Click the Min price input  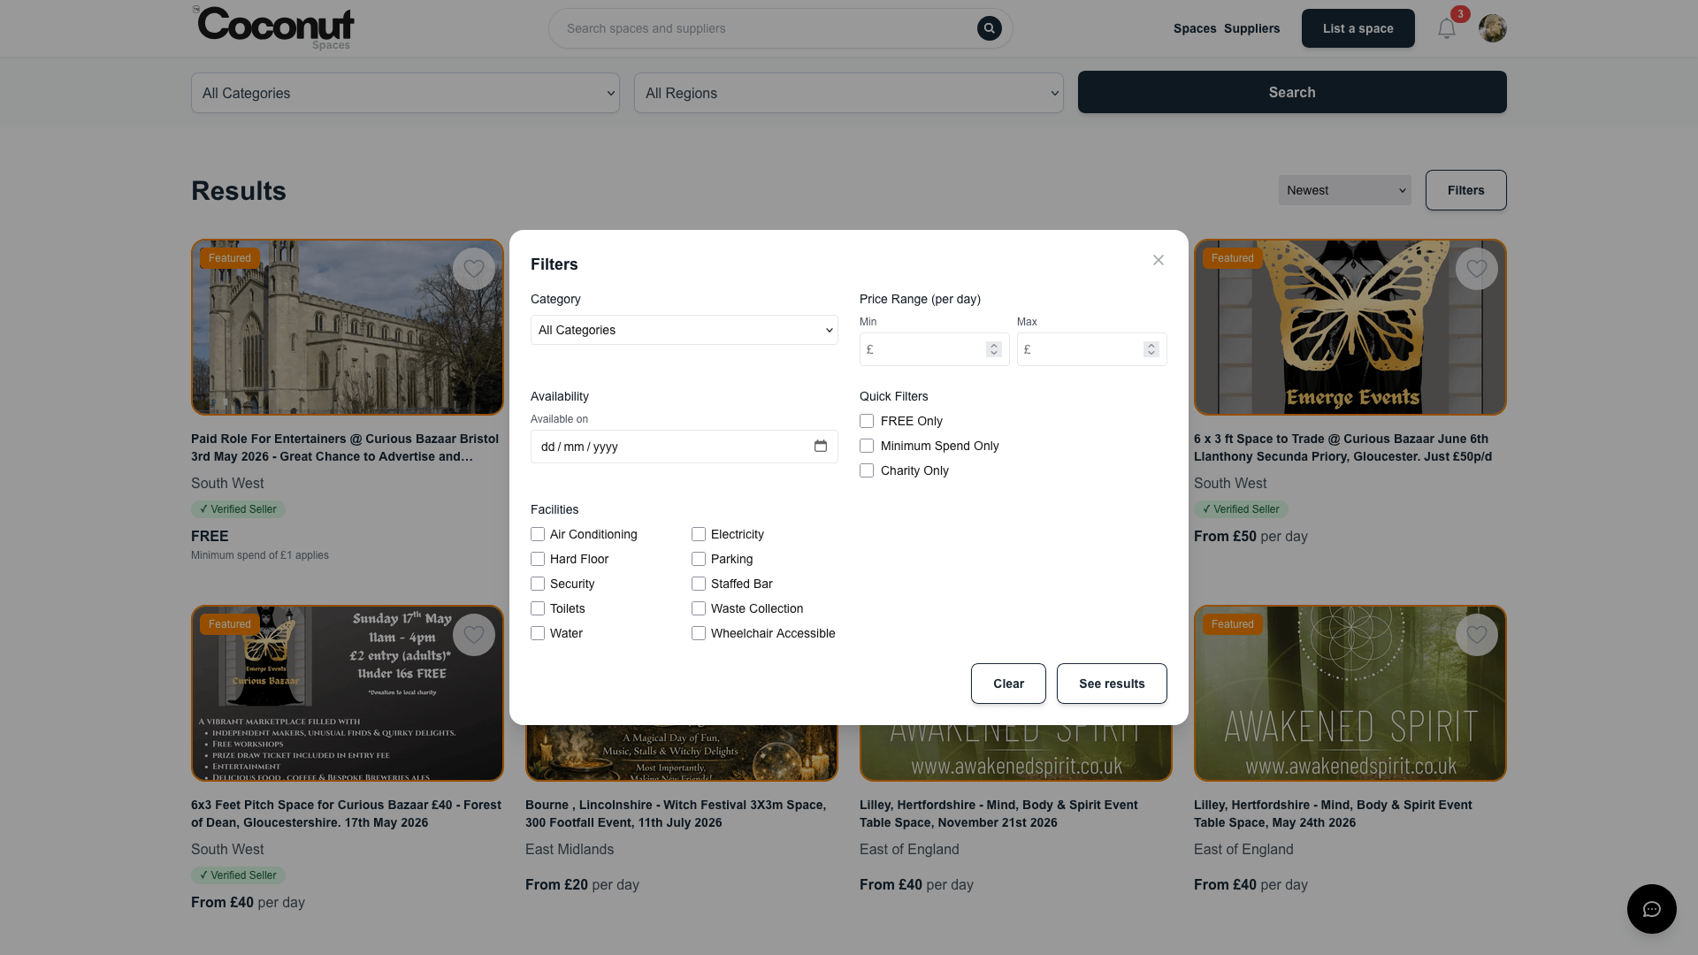click(935, 349)
